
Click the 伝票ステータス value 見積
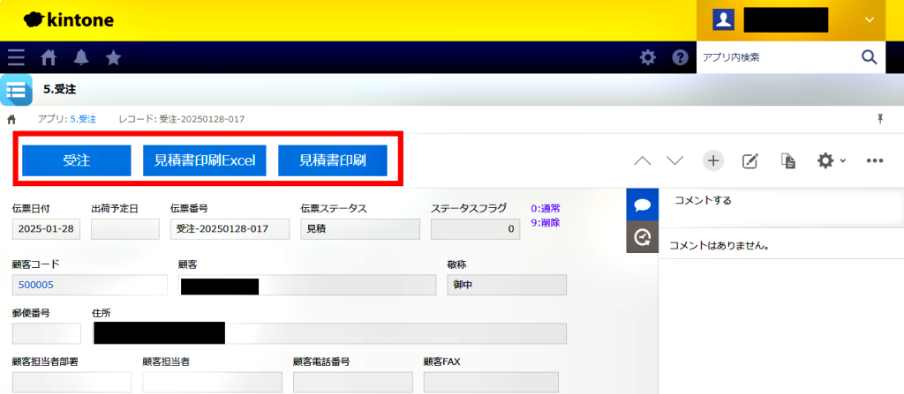coord(360,228)
